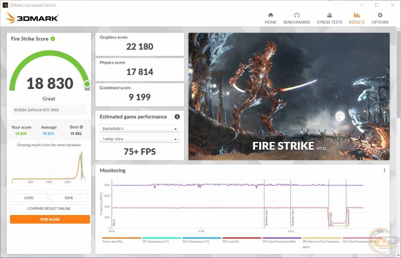The width and height of the screenshot is (401, 258).
Task: Click the Best score value 19 882
Action: (x=76, y=133)
